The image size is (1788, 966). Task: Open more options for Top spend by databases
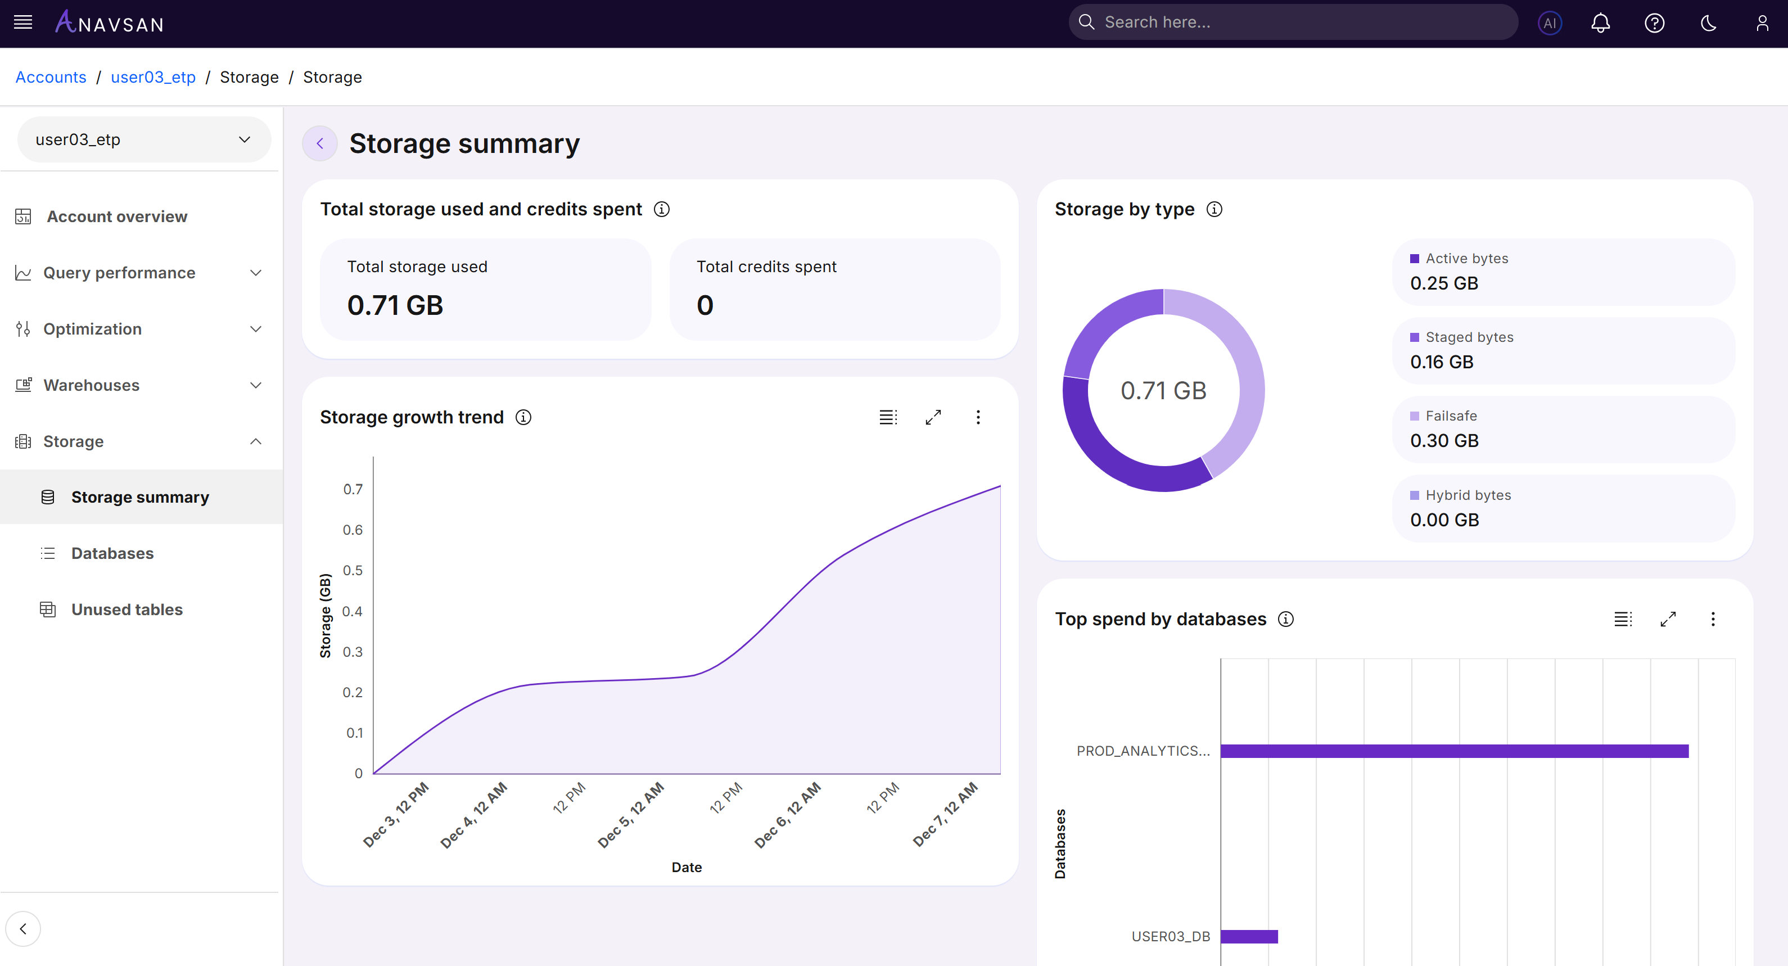(x=1712, y=619)
